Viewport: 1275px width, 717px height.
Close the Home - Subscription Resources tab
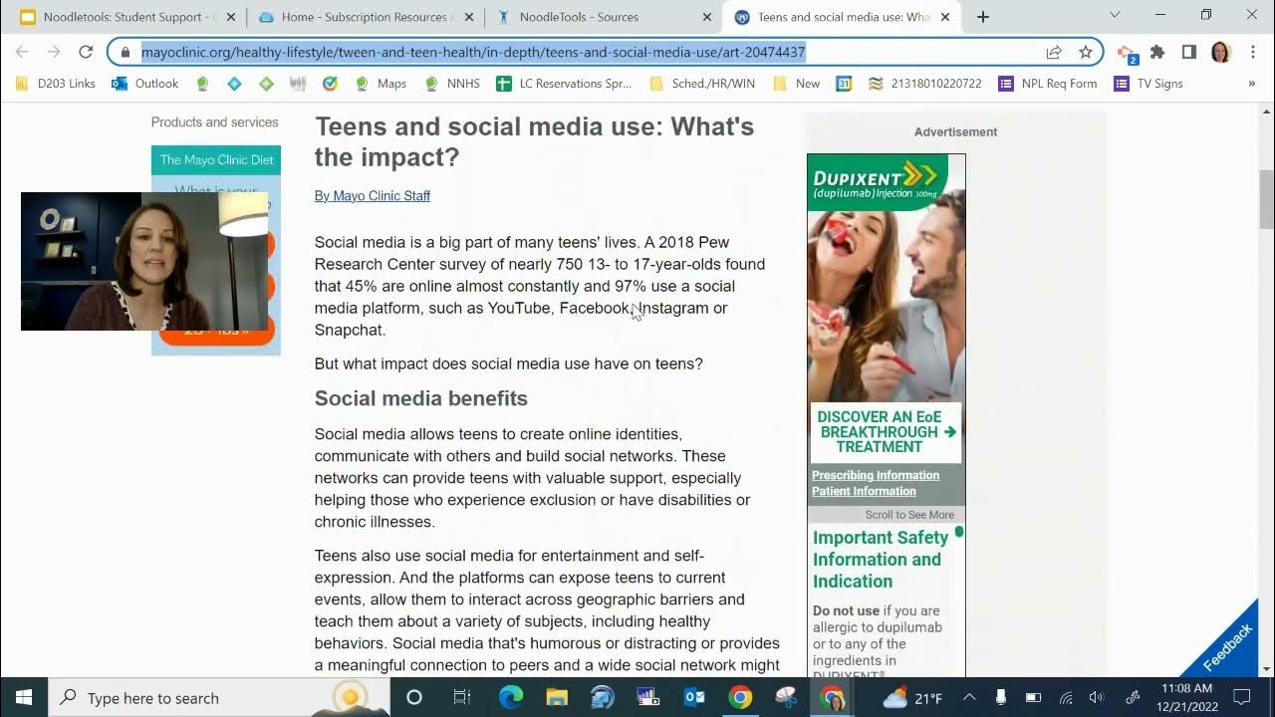pyautogui.click(x=469, y=17)
